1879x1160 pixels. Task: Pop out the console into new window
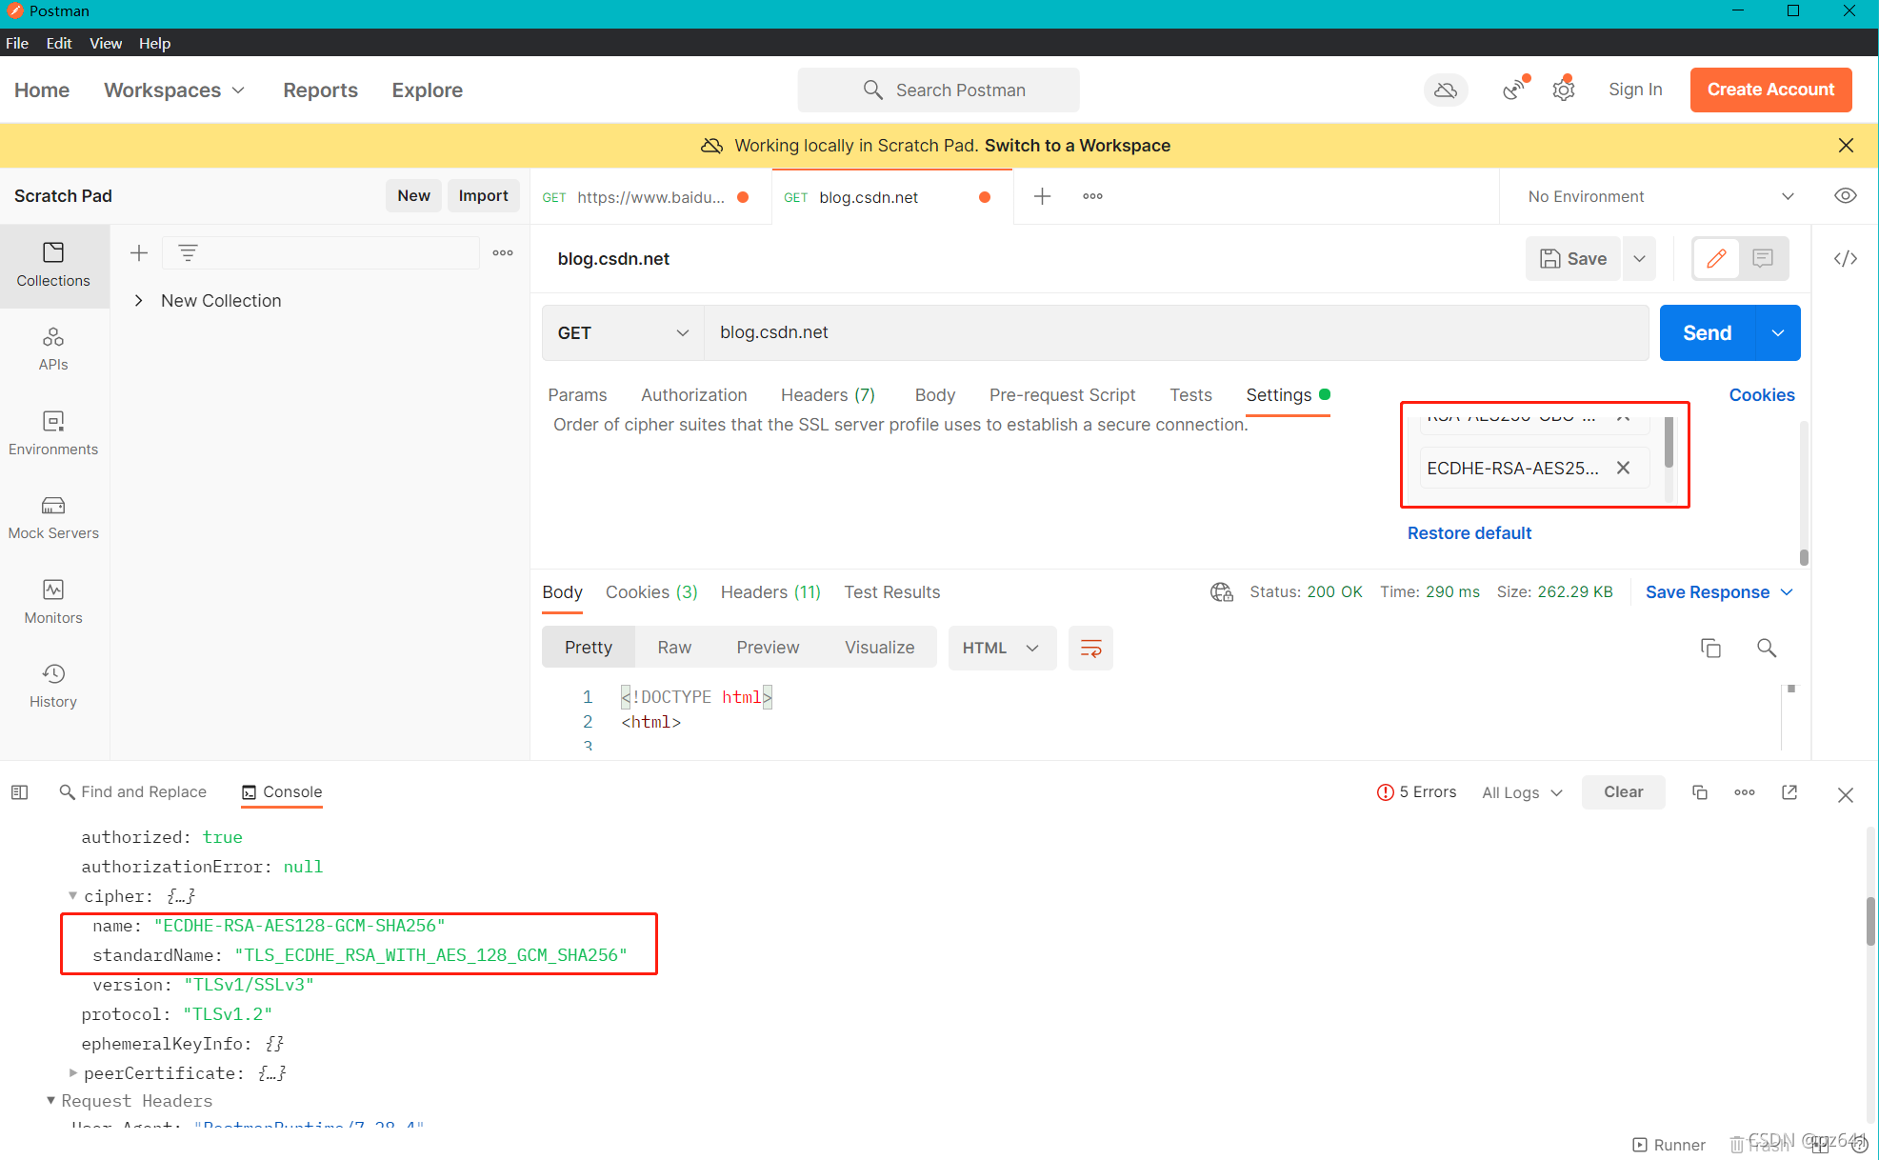coord(1789,792)
